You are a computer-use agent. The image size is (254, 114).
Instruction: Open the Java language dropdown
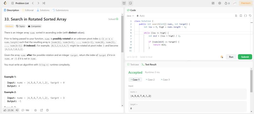(x=130, y=16)
